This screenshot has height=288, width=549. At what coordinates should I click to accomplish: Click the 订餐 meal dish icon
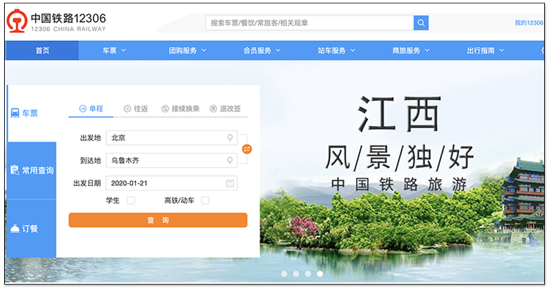click(14, 229)
